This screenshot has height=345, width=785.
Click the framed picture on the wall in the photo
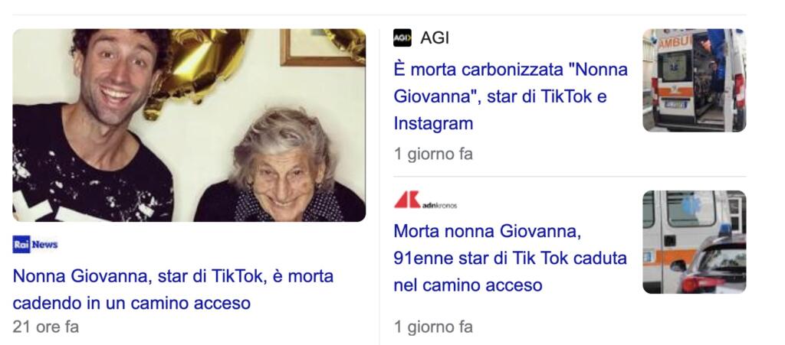(320, 47)
